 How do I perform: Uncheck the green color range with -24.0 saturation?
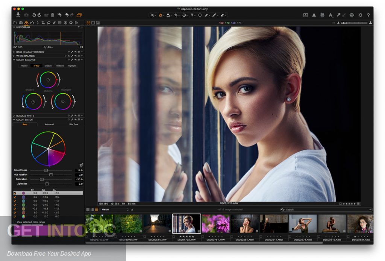[x=15, y=205]
